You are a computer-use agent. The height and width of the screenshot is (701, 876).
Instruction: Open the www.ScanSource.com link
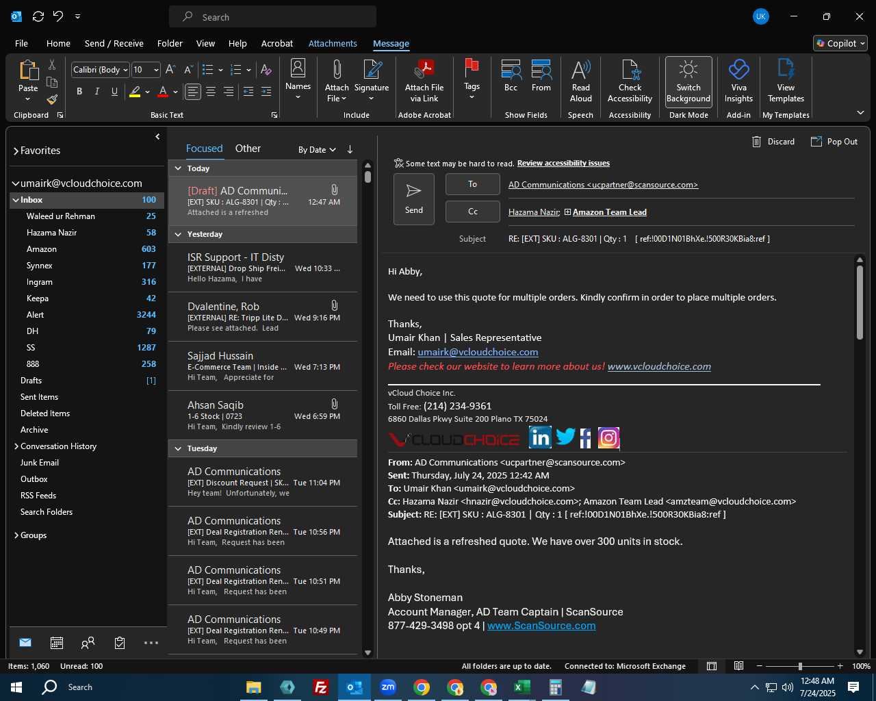coord(541,626)
